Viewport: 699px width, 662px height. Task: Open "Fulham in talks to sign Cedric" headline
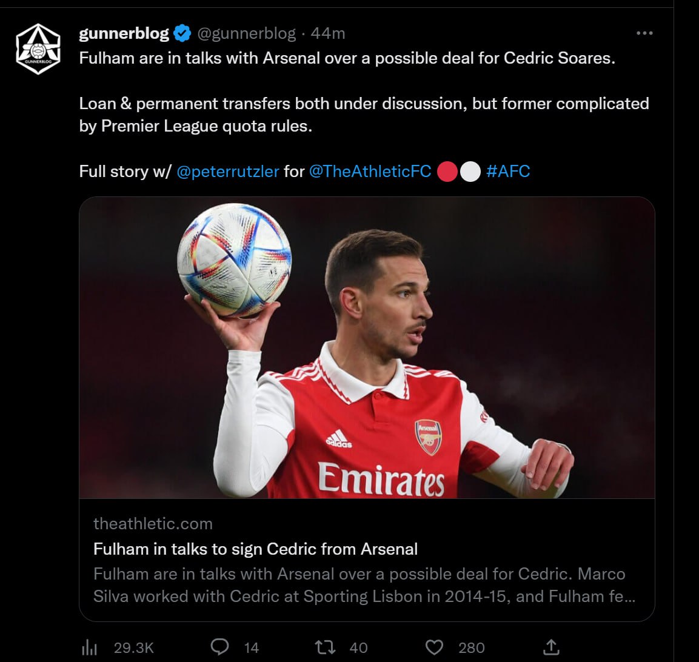pyautogui.click(x=255, y=549)
